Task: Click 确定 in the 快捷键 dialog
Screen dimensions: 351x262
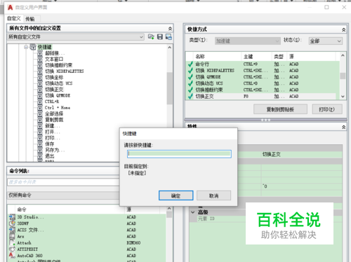Action: coord(176,195)
